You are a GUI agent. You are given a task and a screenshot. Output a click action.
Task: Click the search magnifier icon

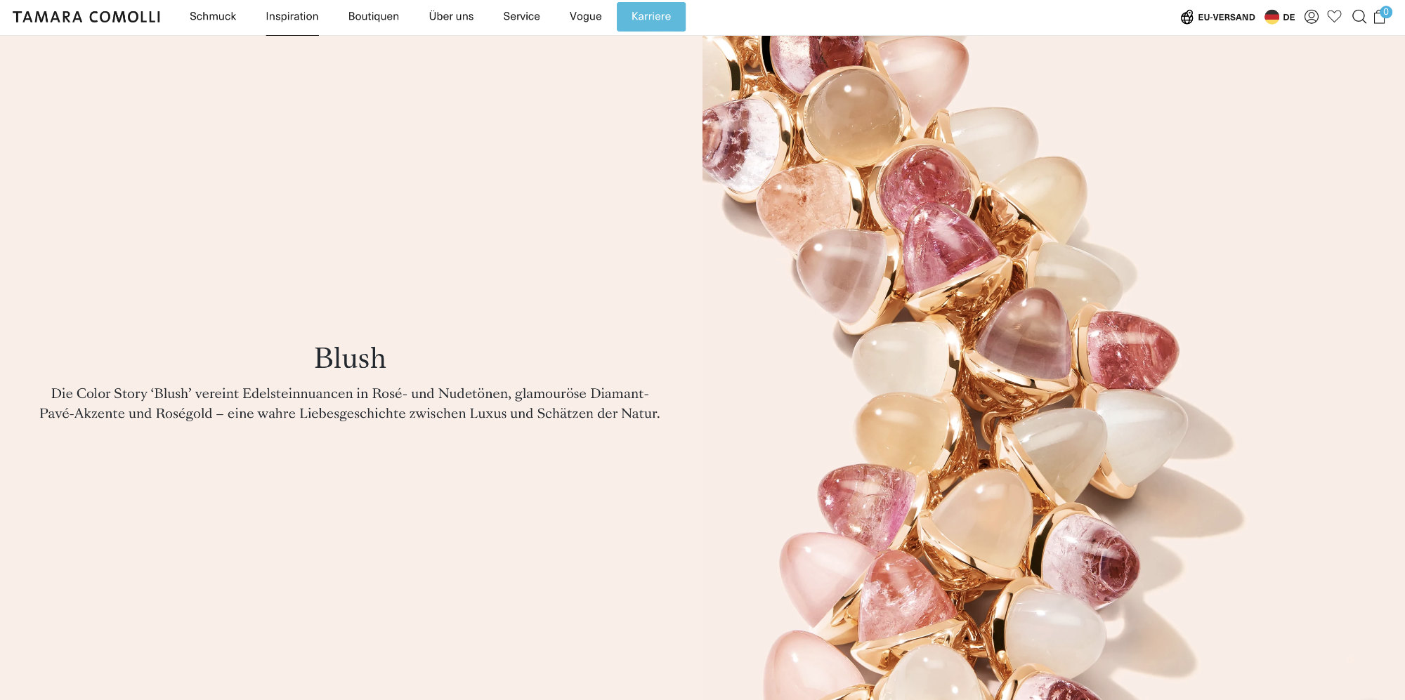(1359, 17)
